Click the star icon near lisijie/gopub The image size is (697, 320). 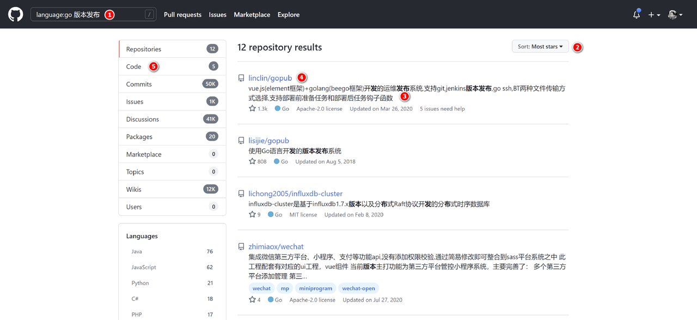[x=251, y=161]
